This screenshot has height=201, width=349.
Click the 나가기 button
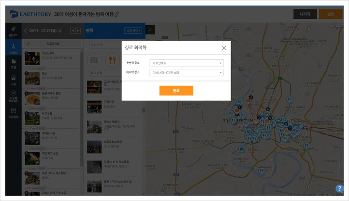tap(305, 14)
